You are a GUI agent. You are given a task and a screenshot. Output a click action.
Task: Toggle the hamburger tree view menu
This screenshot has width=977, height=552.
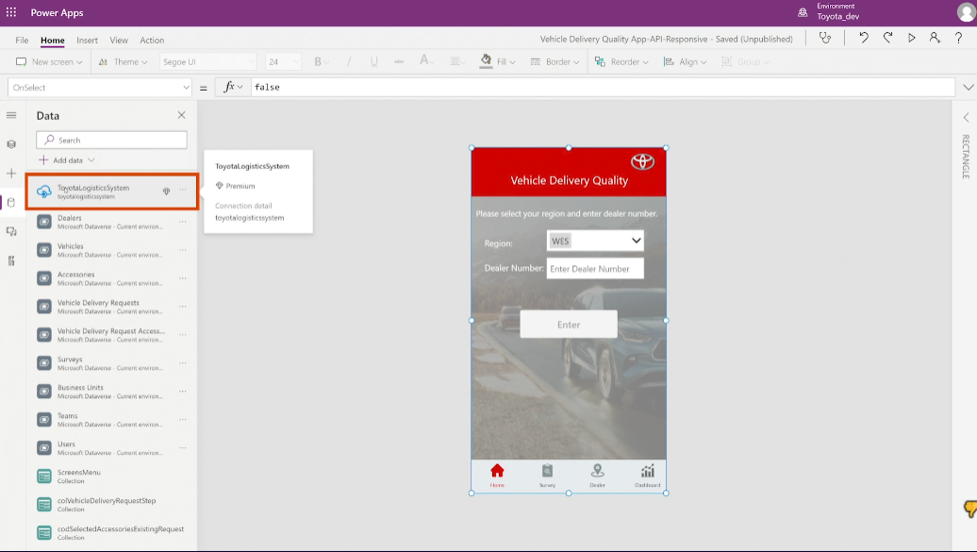[x=11, y=115]
